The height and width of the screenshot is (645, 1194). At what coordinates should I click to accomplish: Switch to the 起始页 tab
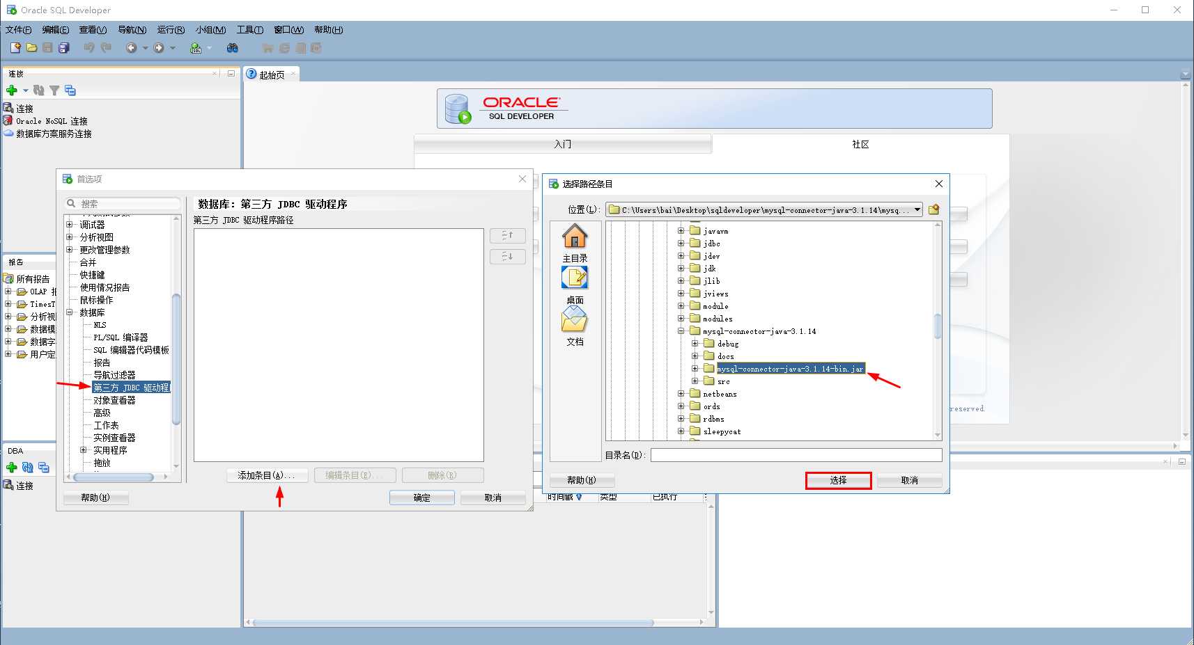click(x=272, y=74)
